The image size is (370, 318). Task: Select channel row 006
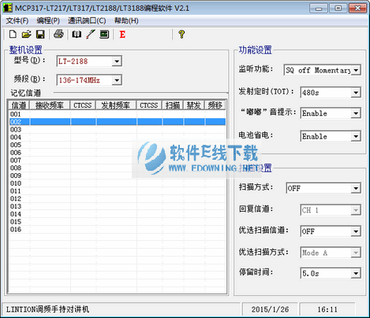click(118, 153)
